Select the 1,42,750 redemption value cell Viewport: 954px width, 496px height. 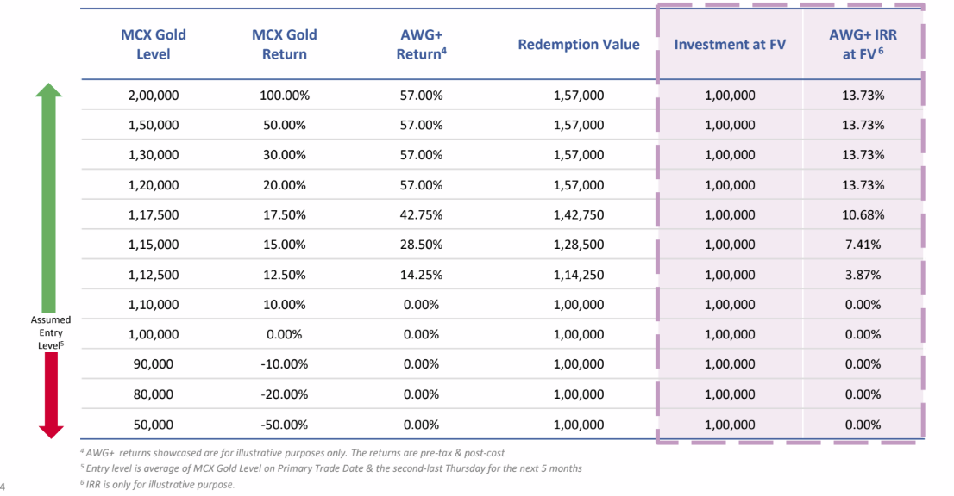[x=579, y=215]
